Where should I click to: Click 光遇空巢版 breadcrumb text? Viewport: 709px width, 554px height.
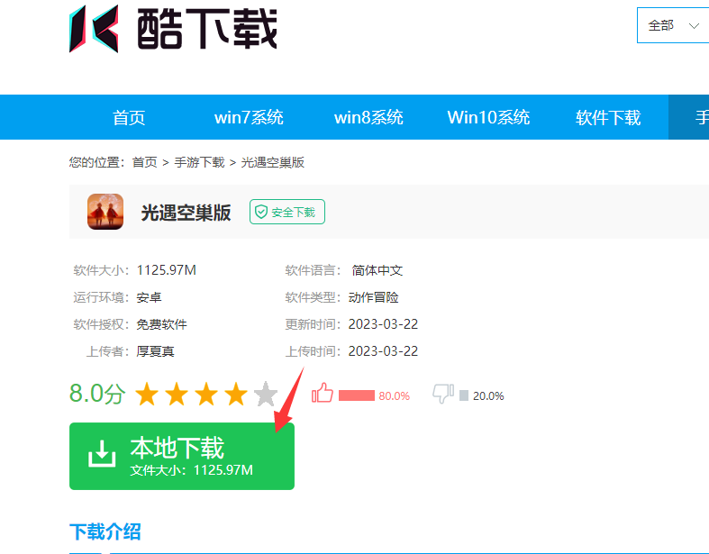[273, 162]
